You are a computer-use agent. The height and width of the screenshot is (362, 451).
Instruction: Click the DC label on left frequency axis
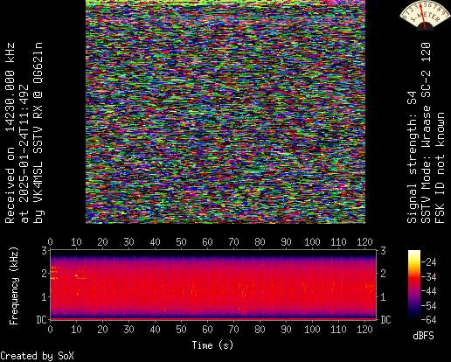pos(41,320)
